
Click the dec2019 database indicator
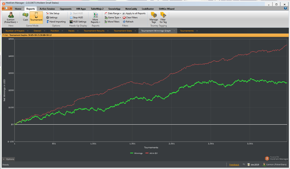tap(253, 164)
